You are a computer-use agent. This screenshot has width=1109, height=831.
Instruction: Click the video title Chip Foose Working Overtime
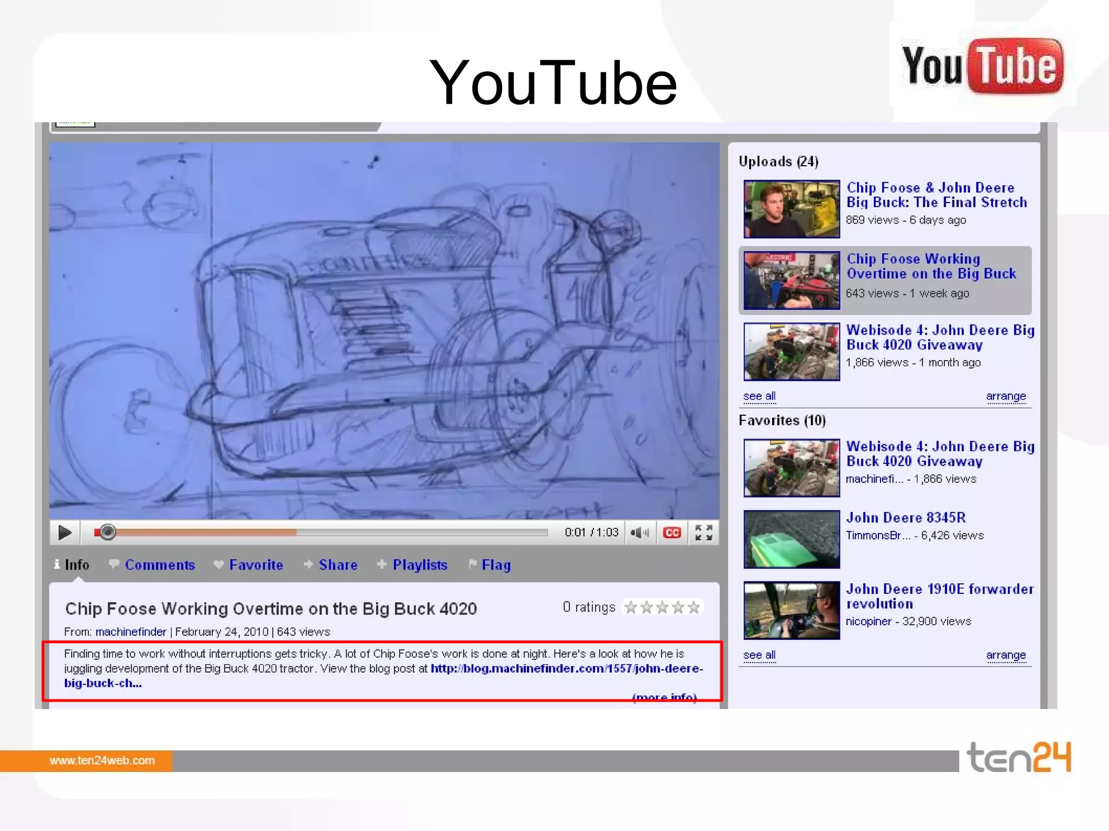[x=271, y=608]
